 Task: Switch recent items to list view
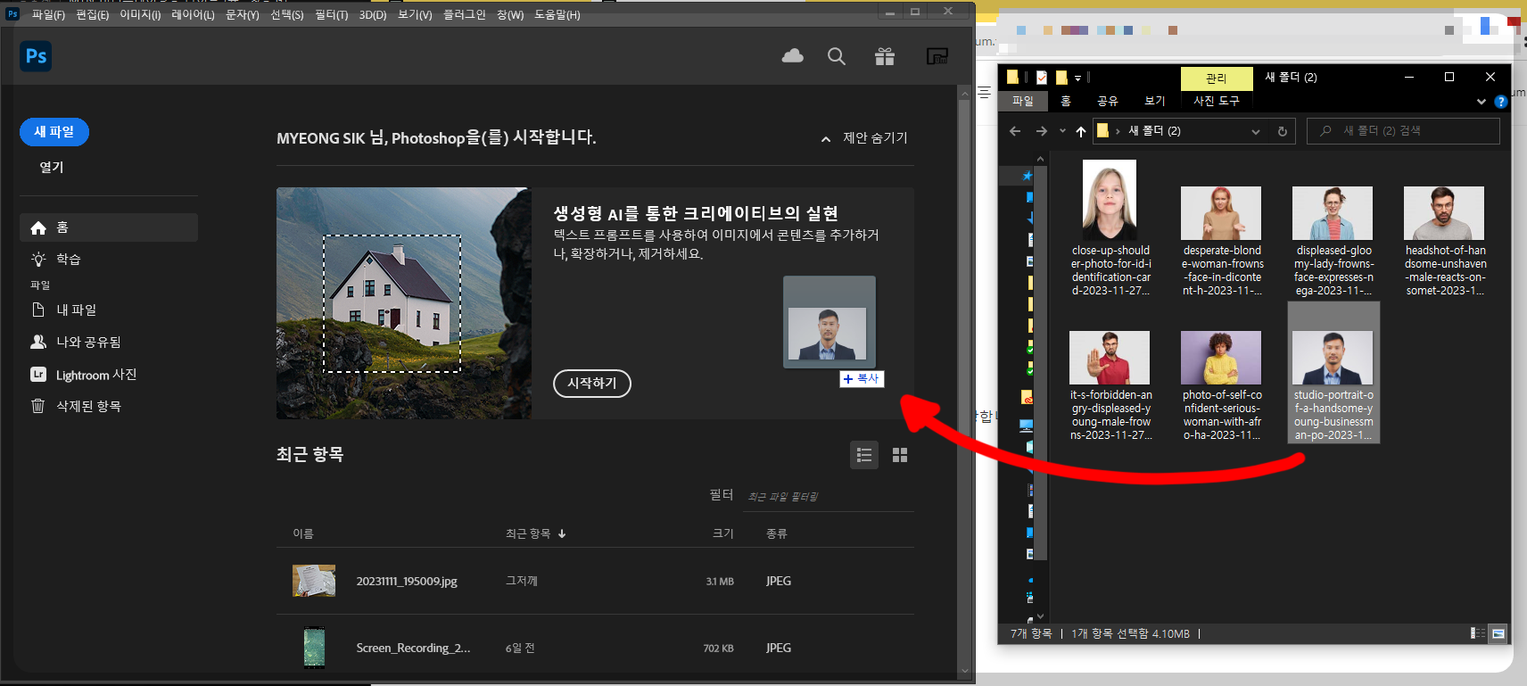point(864,455)
